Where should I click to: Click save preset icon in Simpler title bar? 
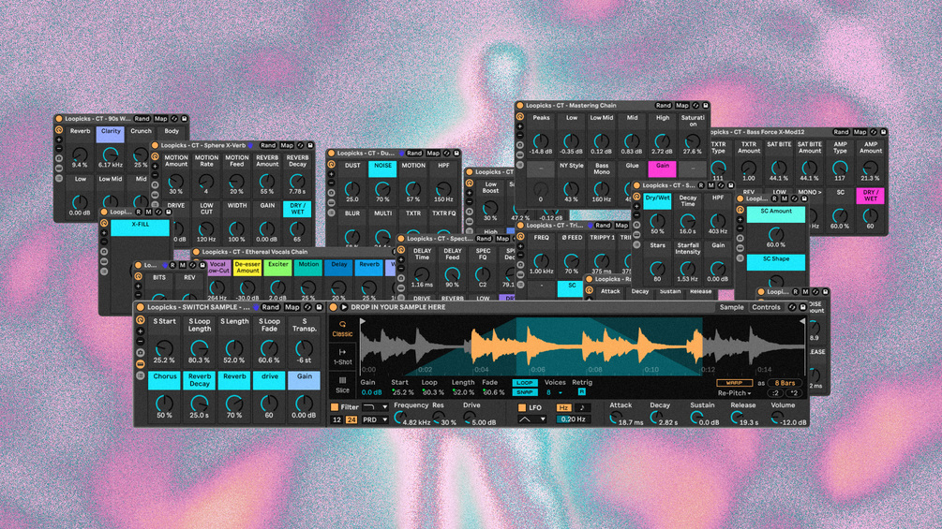click(802, 307)
